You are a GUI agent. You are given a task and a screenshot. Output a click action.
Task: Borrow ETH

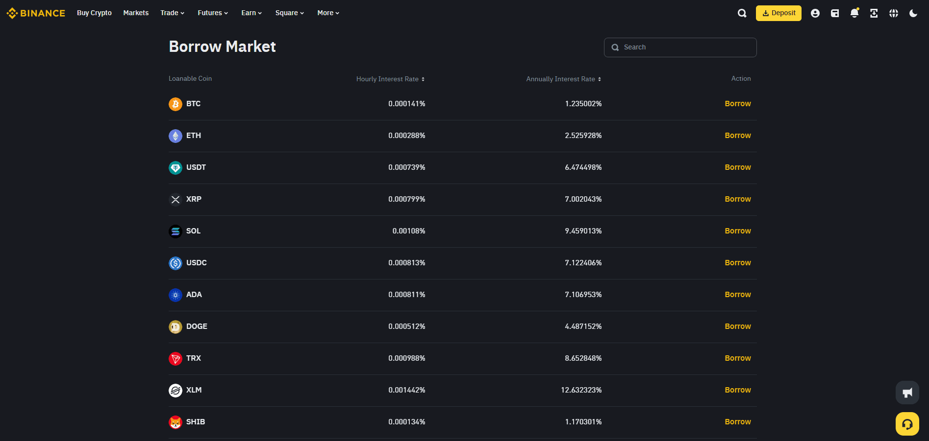click(738, 136)
